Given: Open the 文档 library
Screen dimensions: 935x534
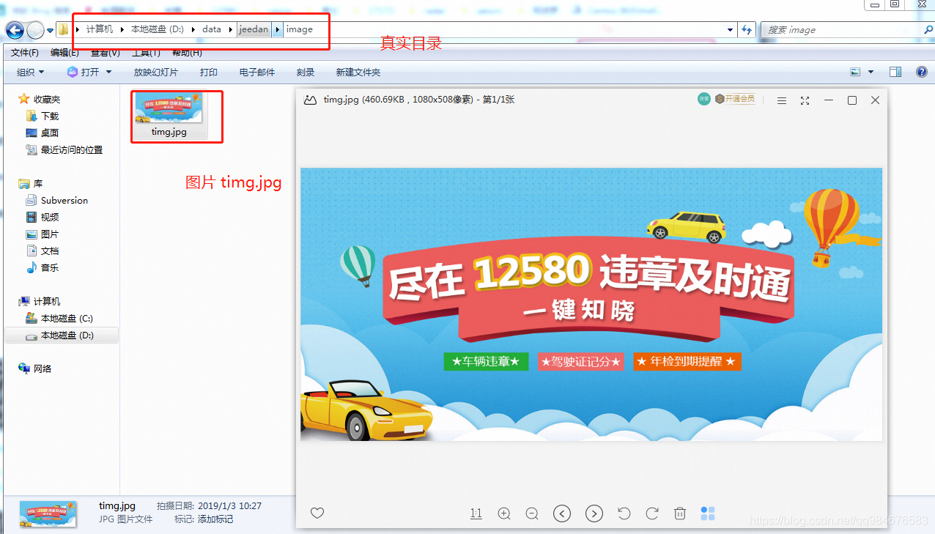Looking at the screenshot, I should click(50, 251).
